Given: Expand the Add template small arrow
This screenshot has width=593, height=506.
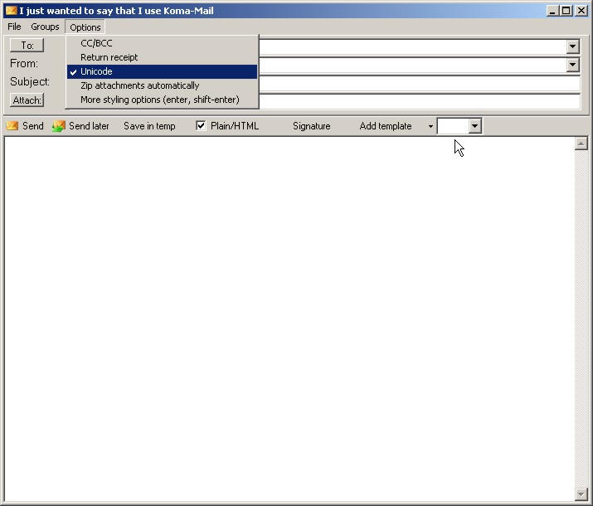Looking at the screenshot, I should click(430, 126).
